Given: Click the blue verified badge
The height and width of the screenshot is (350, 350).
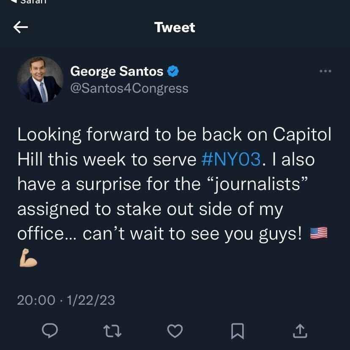Looking at the screenshot, I should tap(173, 72).
